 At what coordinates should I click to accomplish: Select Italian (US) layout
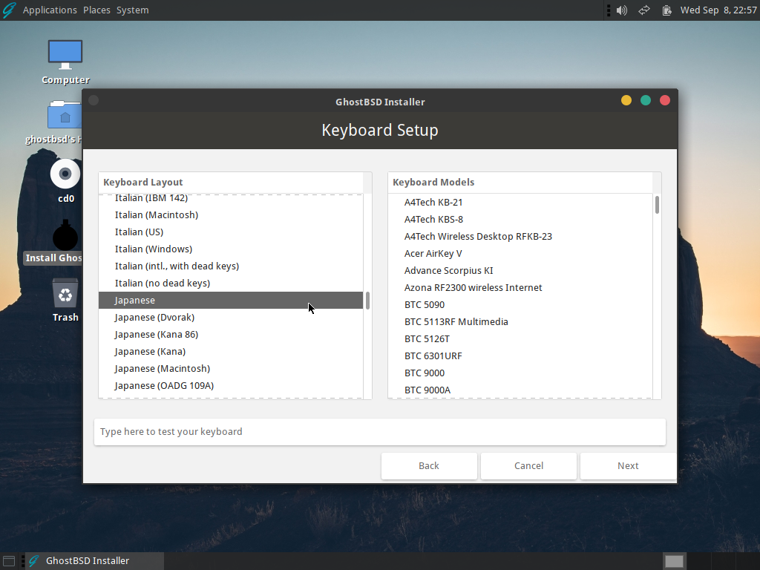pyautogui.click(x=231, y=232)
